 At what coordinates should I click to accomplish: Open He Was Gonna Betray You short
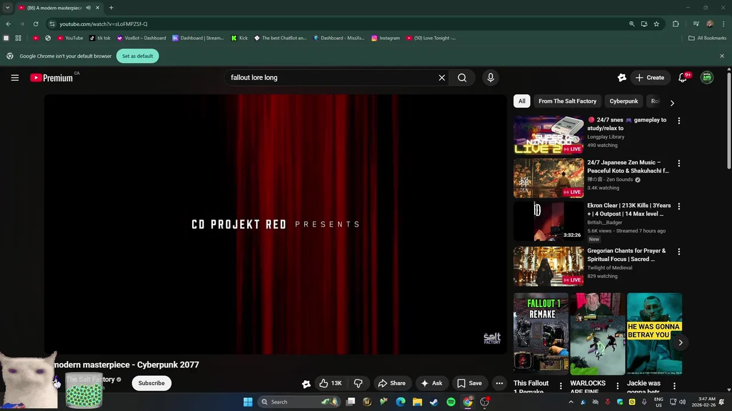click(x=654, y=334)
